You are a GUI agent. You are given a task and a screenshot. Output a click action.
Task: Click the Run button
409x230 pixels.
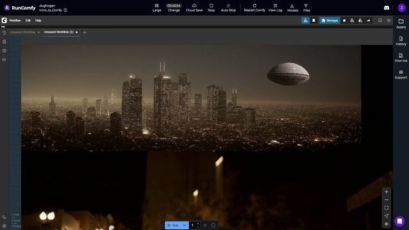pos(173,225)
